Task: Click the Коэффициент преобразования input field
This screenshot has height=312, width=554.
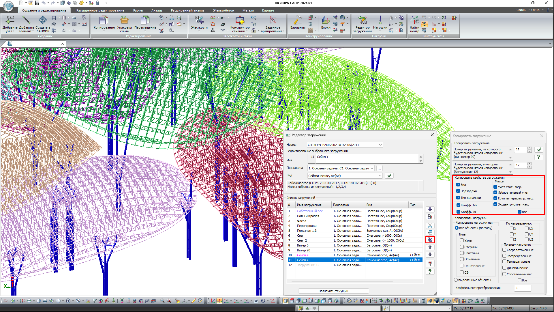Action: click(523, 288)
